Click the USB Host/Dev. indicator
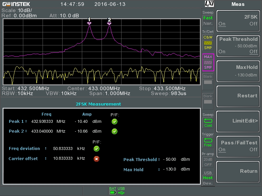This screenshot has height=196, width=262. pos(208,180)
